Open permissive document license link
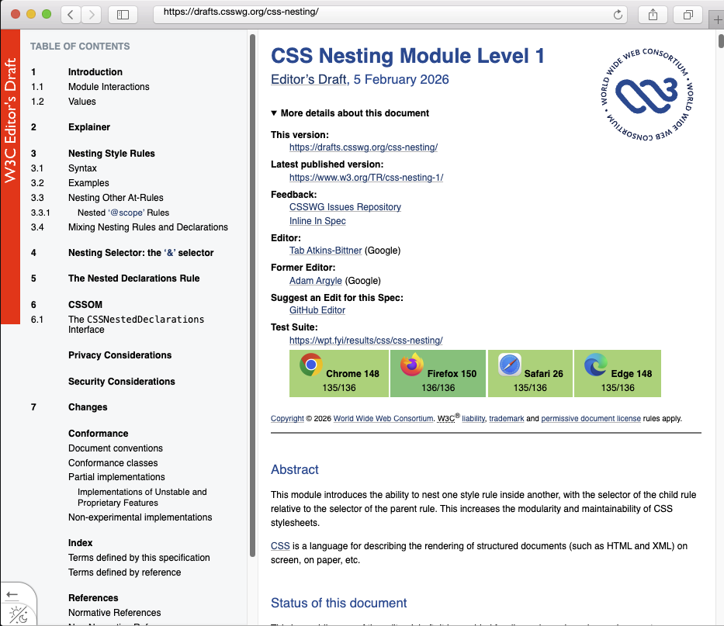 coord(591,418)
